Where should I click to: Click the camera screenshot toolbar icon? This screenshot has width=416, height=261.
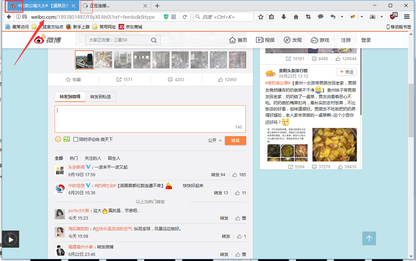pos(373,17)
